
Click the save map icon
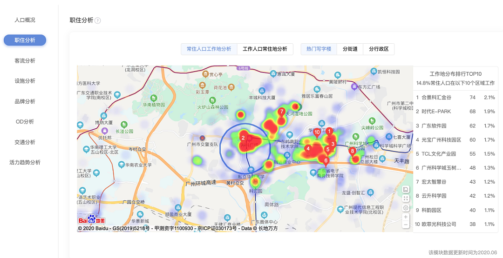click(x=406, y=190)
